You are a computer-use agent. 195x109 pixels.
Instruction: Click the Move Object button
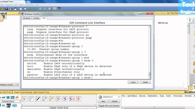160,13
